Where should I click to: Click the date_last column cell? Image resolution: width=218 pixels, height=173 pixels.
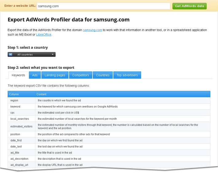21,147
